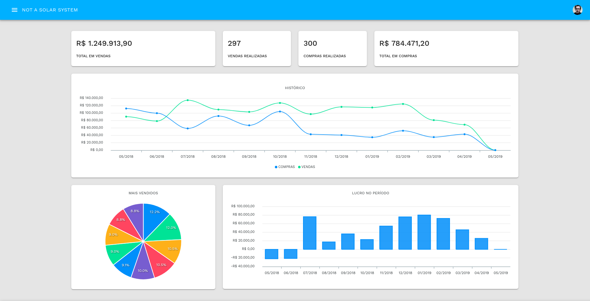Select the Total em Vendas card
This screenshot has width=590, height=301.
point(143,49)
